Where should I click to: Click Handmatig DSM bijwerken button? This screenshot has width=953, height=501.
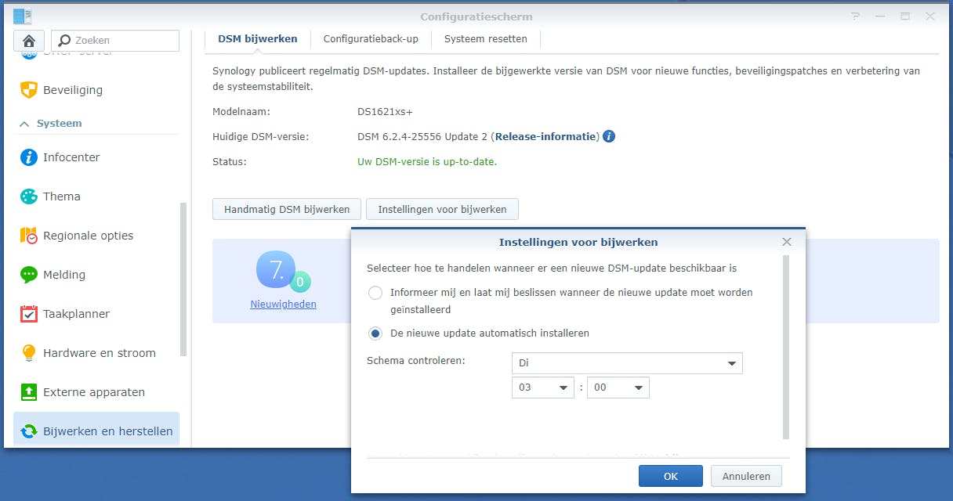287,209
